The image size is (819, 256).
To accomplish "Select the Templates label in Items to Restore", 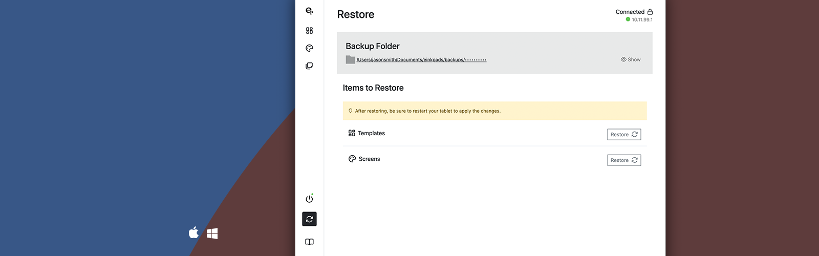I will click(x=371, y=133).
